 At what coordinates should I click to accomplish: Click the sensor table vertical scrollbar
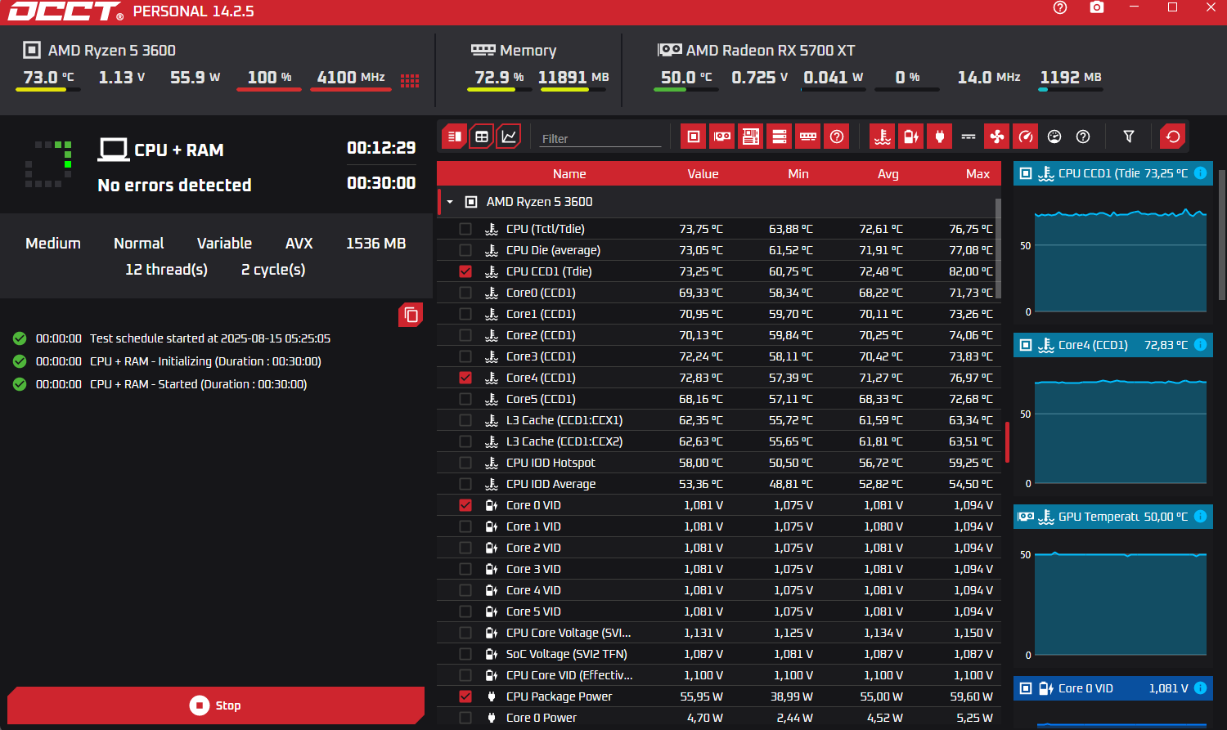tap(998, 249)
